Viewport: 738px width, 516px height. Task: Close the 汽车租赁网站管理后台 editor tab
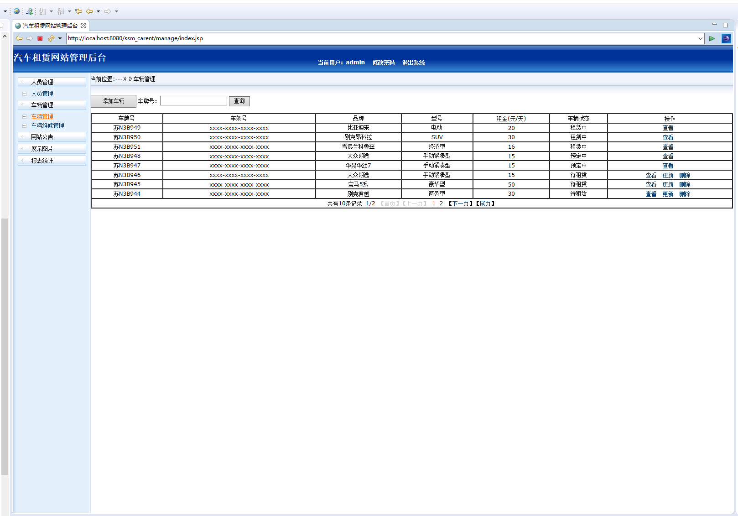[83, 26]
